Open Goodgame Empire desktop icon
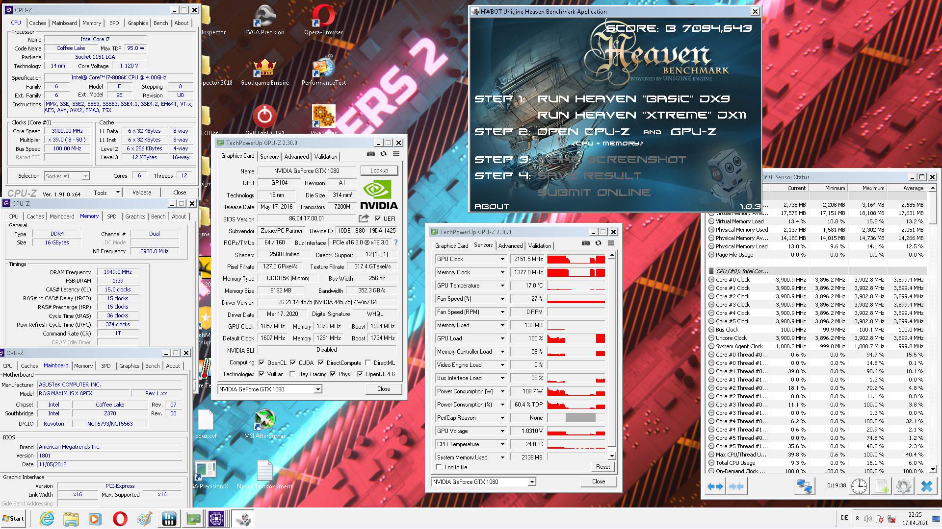The width and height of the screenshot is (942, 529). coord(265,72)
